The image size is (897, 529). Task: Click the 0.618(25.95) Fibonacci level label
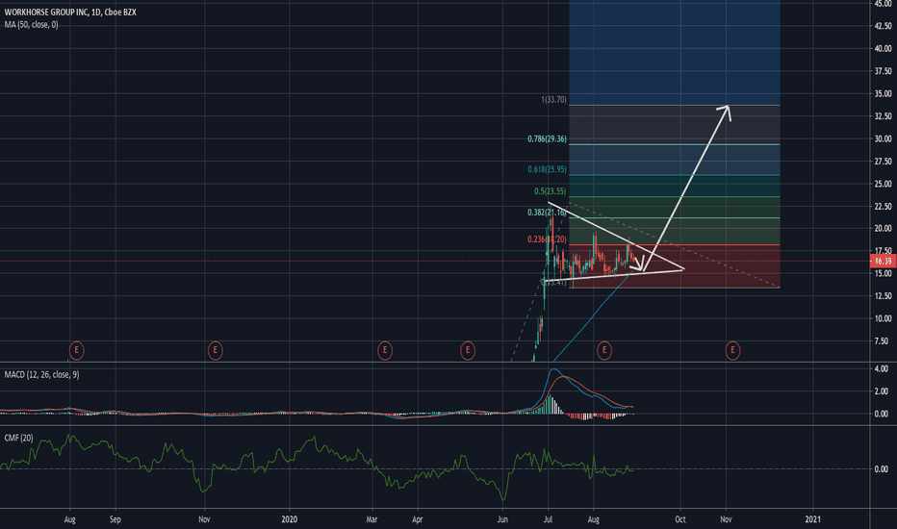tap(547, 169)
